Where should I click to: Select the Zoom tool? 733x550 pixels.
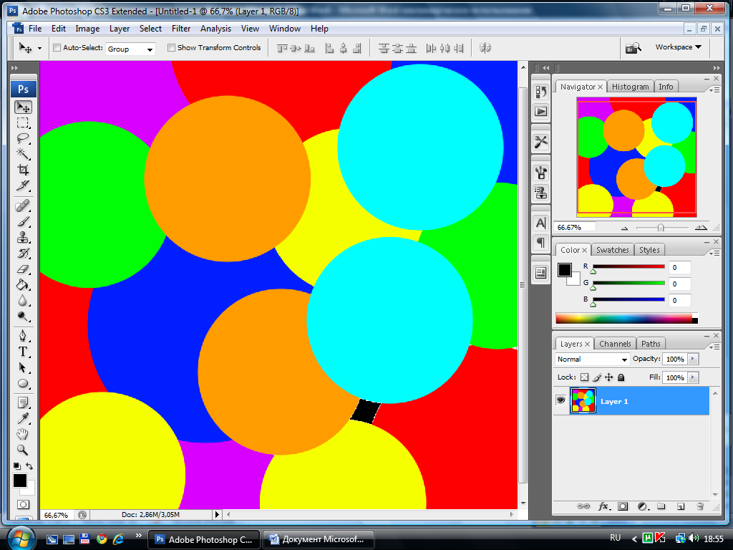[23, 450]
